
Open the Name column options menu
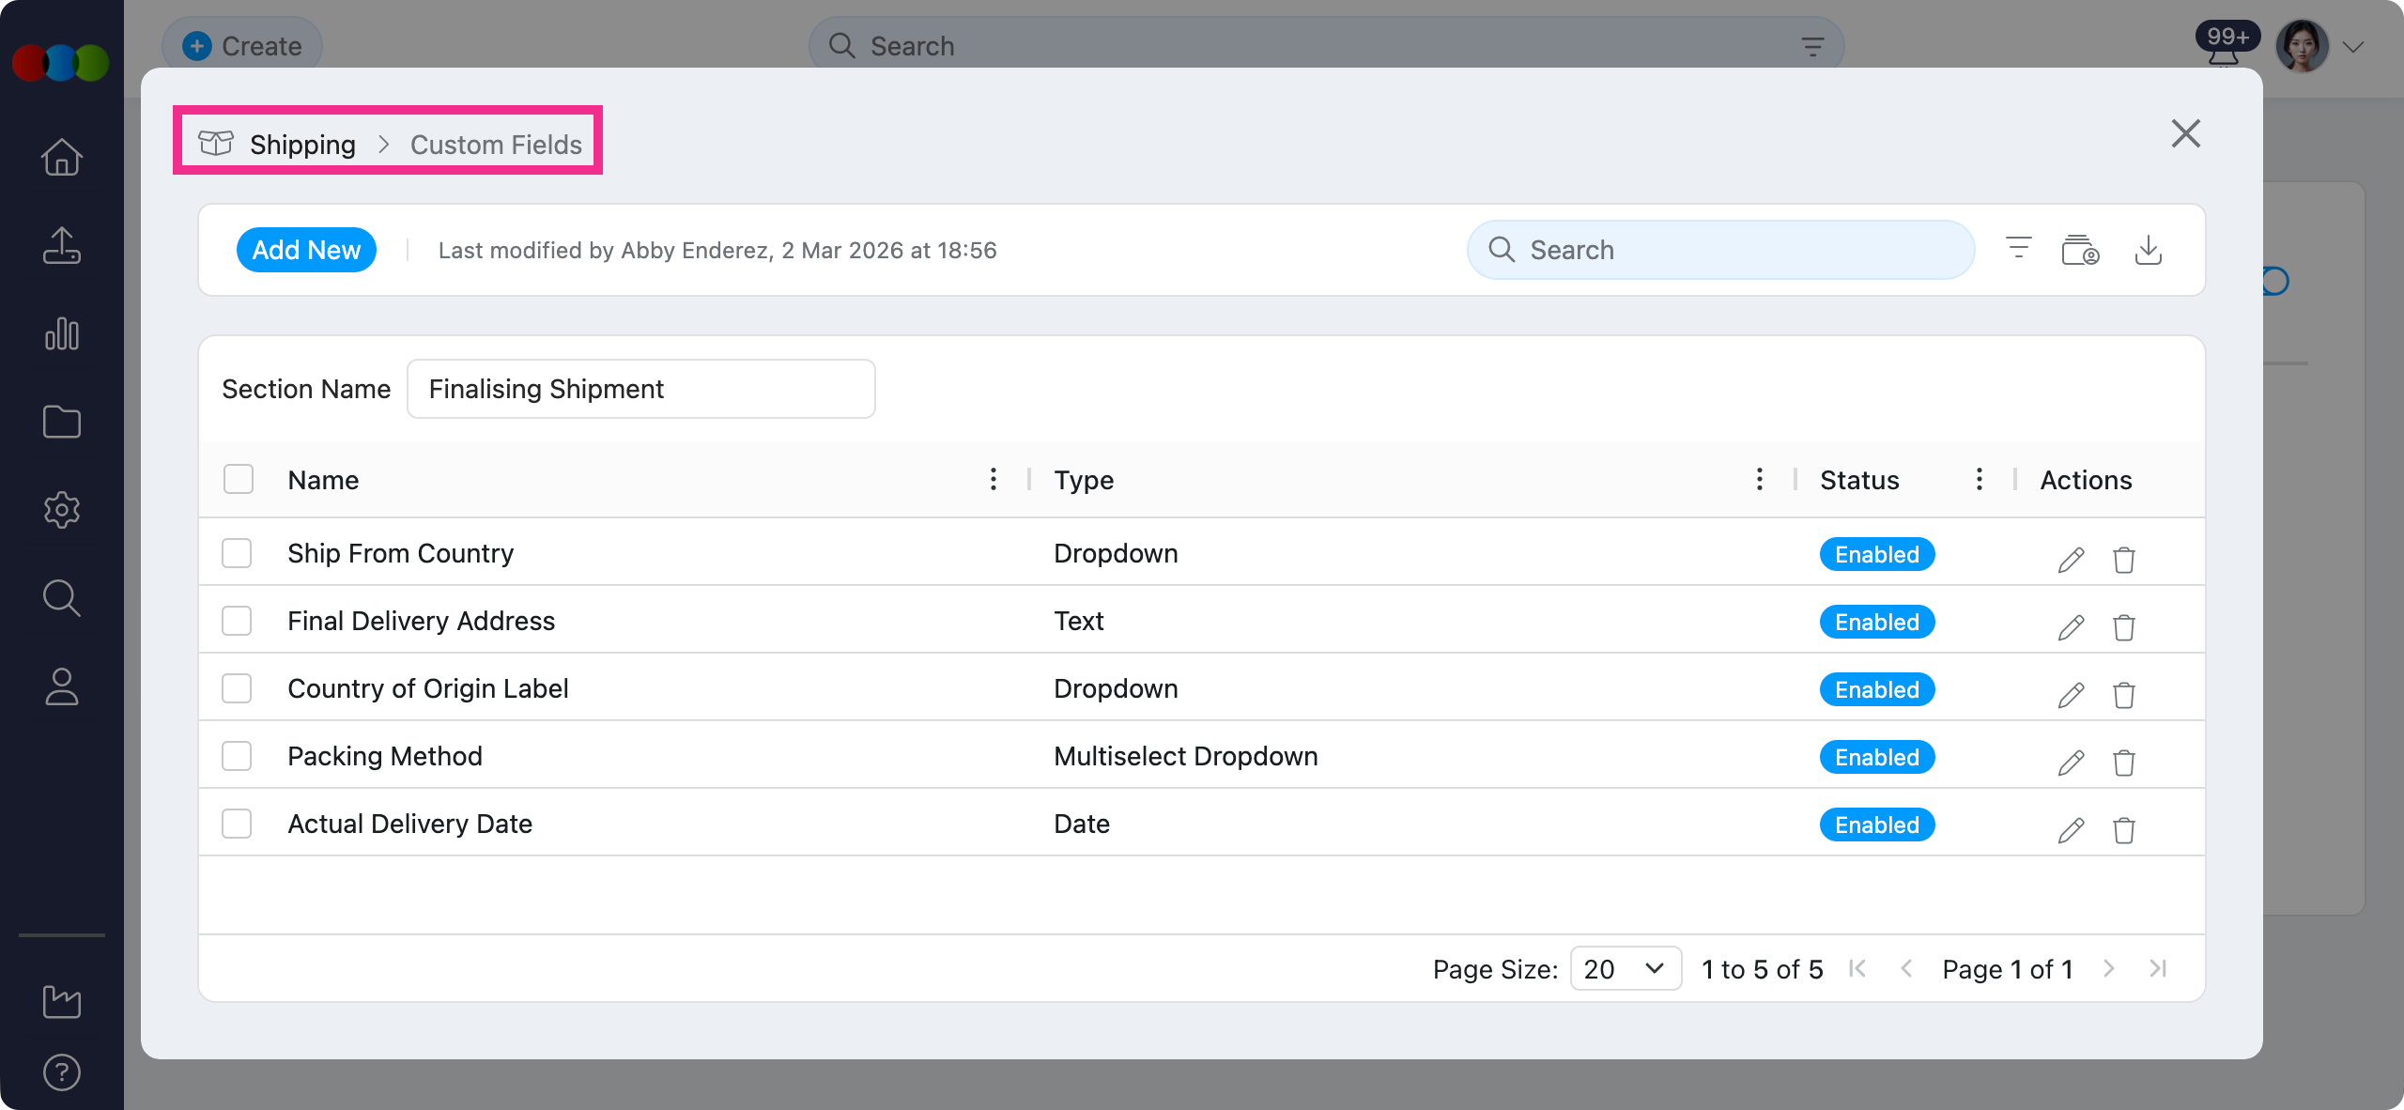pos(993,479)
